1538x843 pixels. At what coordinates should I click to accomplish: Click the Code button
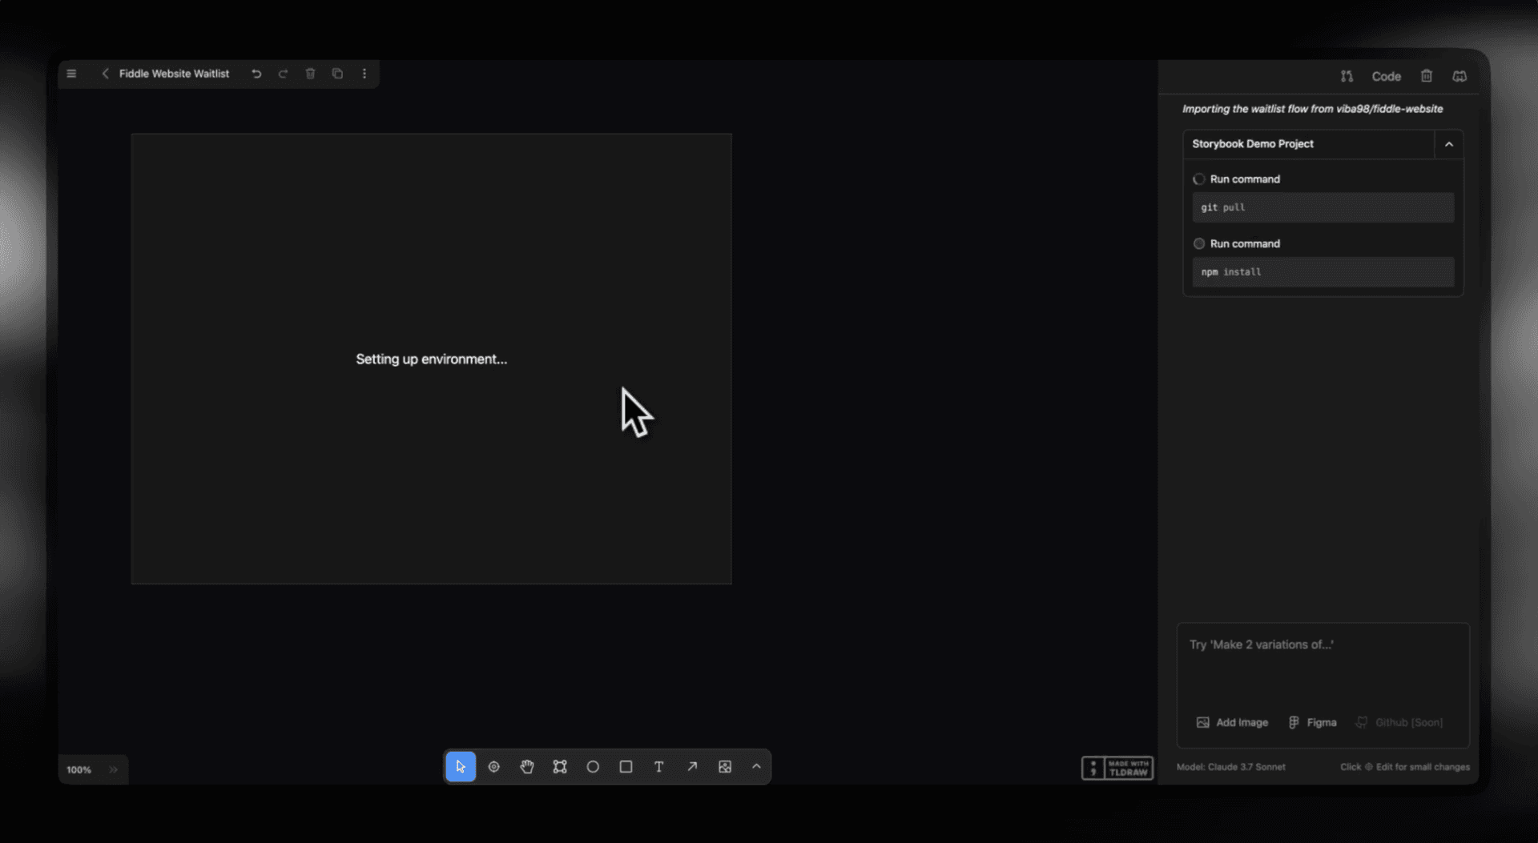click(x=1386, y=75)
